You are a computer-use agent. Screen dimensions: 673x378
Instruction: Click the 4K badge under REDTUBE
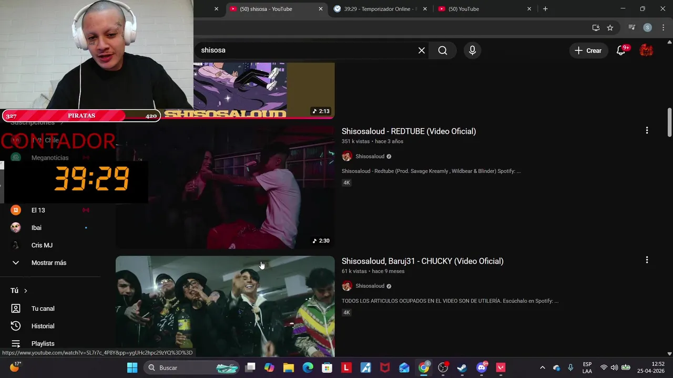coord(346,183)
